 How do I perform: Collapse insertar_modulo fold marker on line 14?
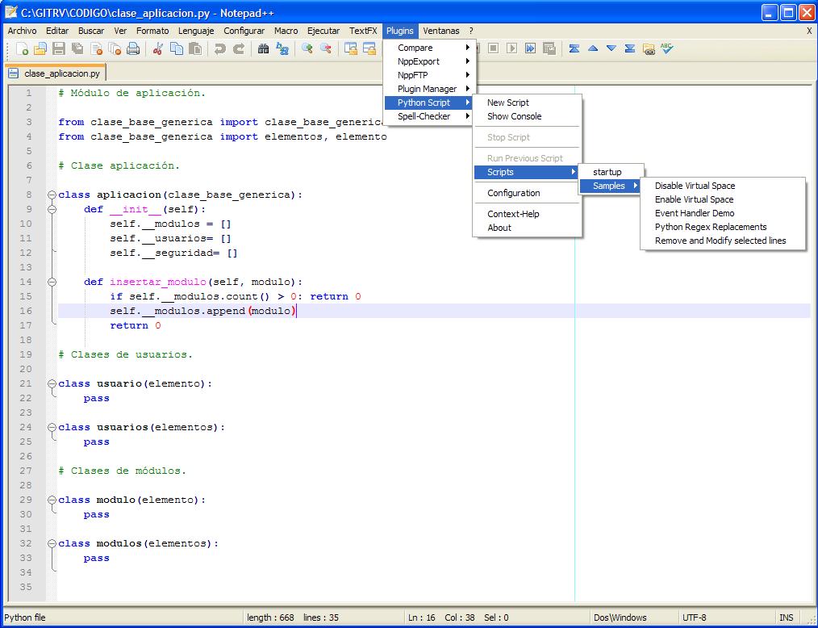coord(52,282)
